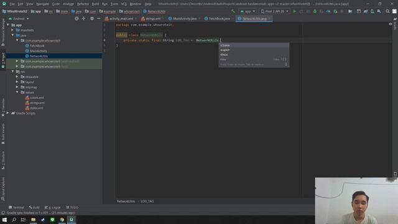Expand the manifests folder

pos(12,30)
